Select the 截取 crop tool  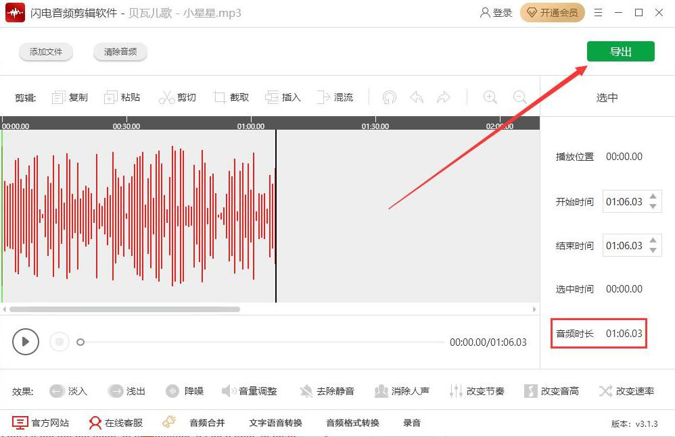click(x=231, y=97)
